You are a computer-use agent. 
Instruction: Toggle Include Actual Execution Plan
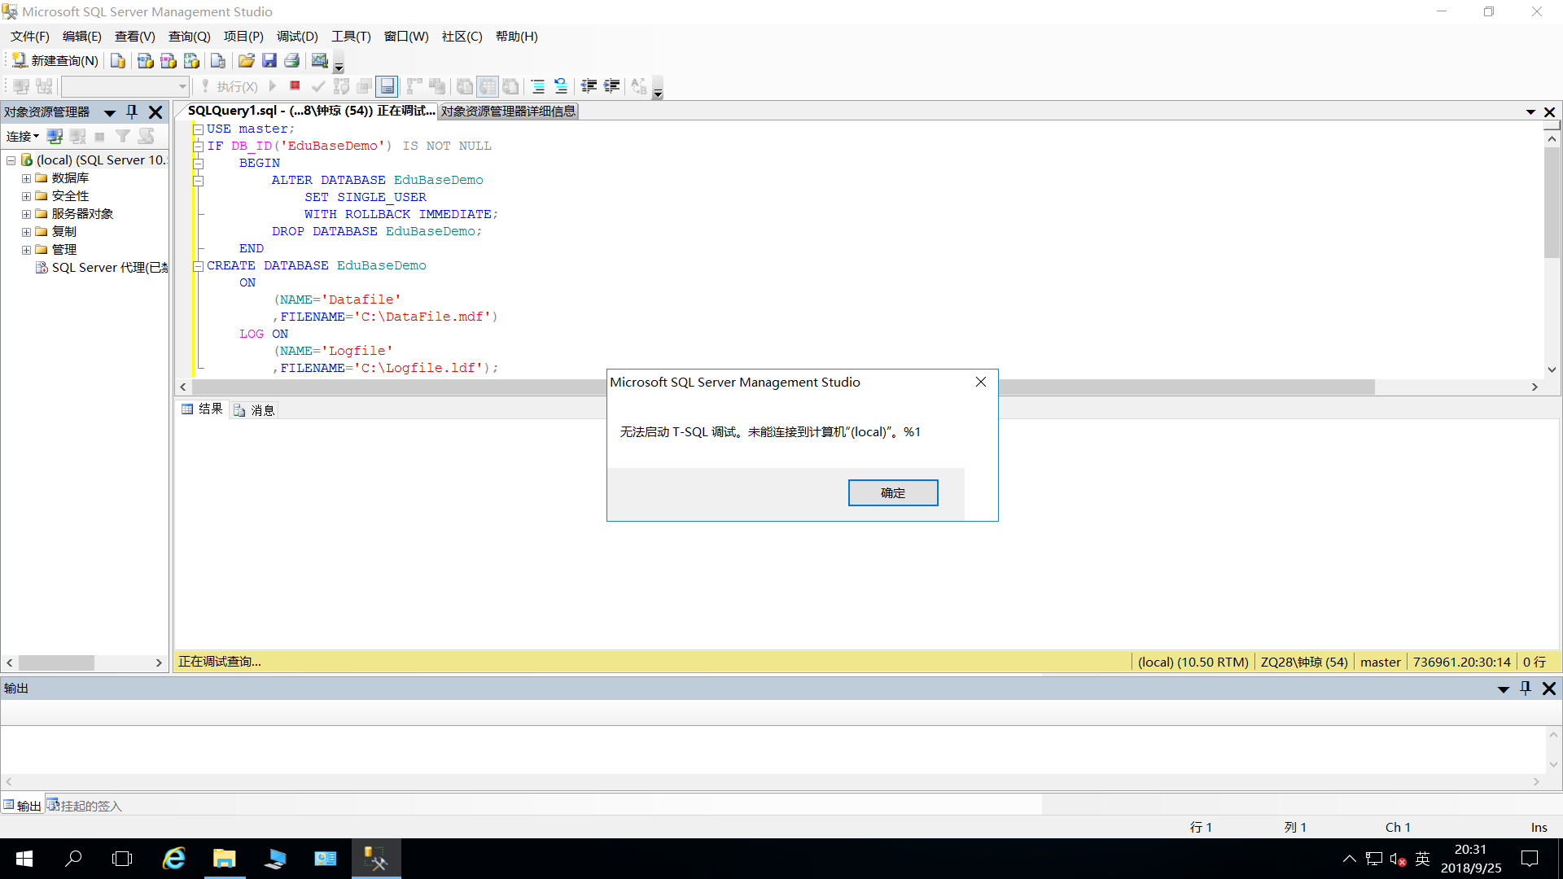[414, 85]
